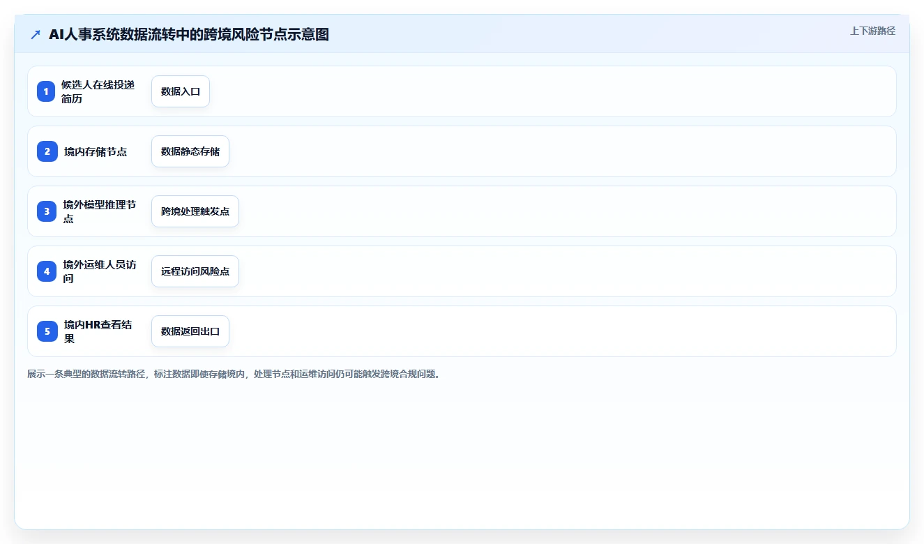
Task: Click the step 1 number badge
Action: click(x=46, y=91)
